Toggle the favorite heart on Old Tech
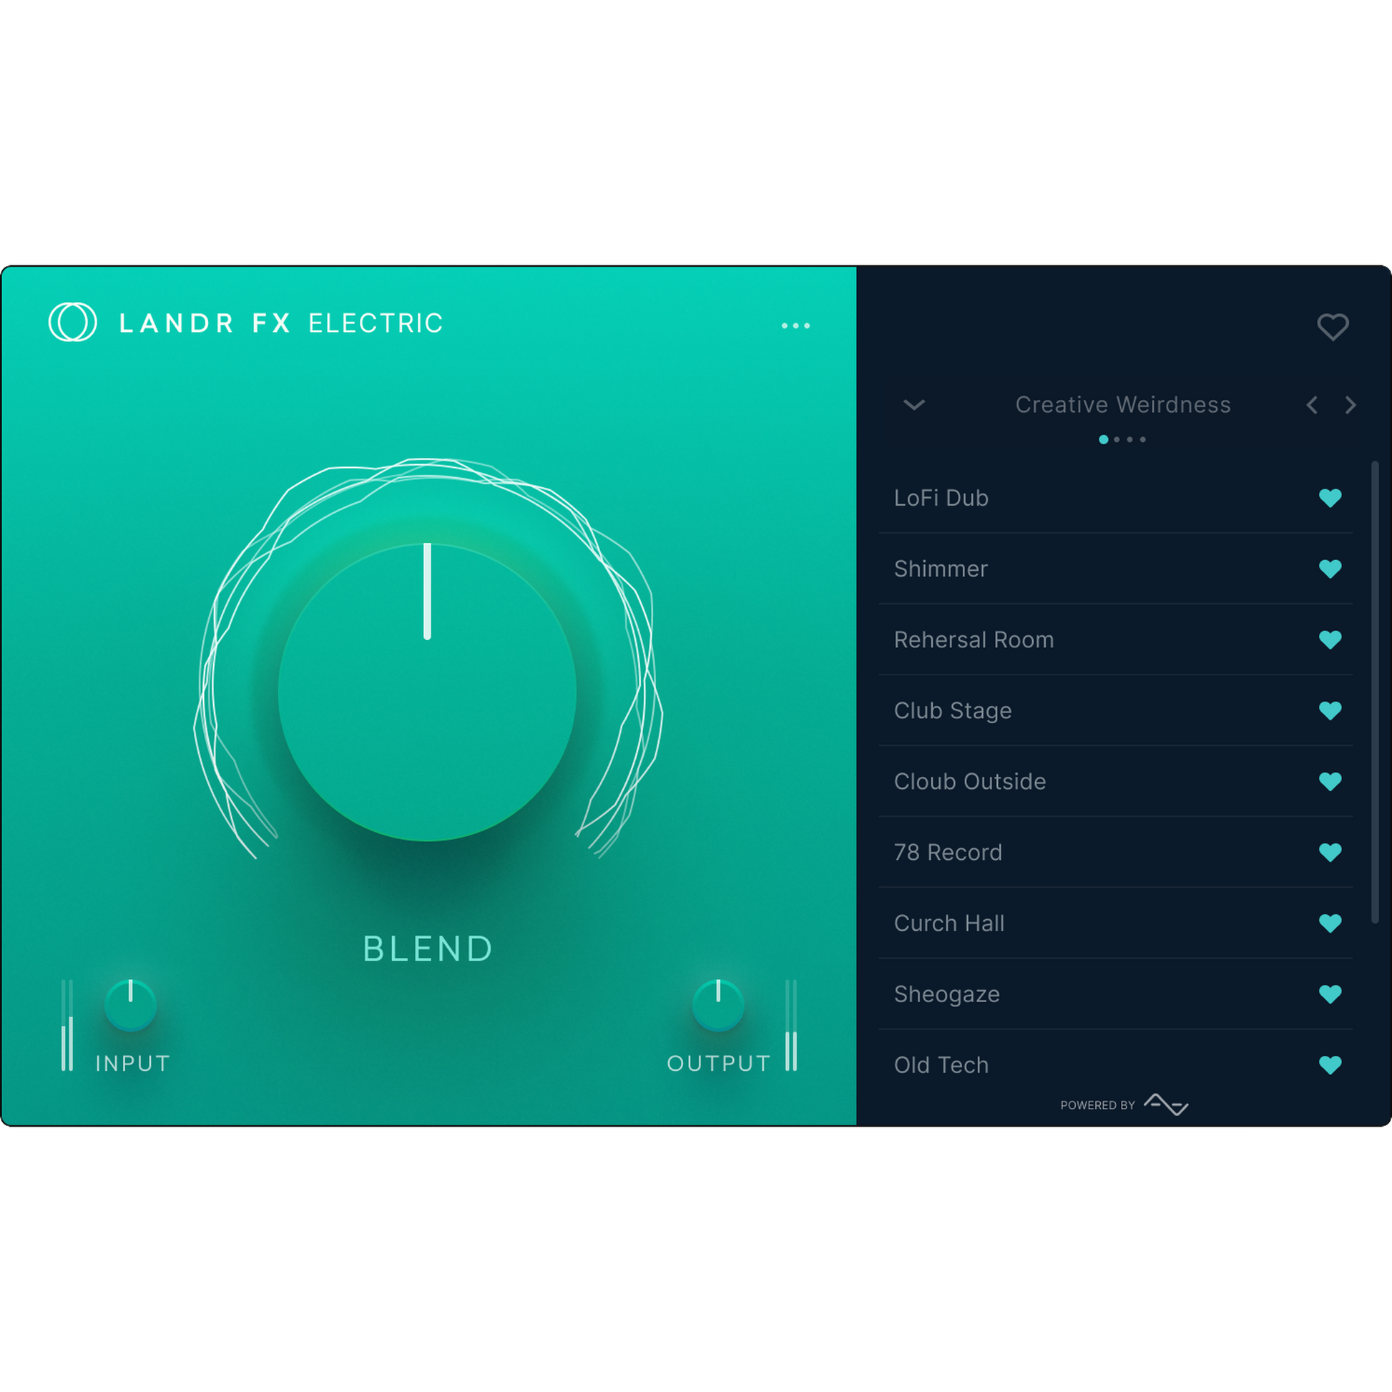Viewport: 1392px width, 1392px height. click(1330, 1065)
